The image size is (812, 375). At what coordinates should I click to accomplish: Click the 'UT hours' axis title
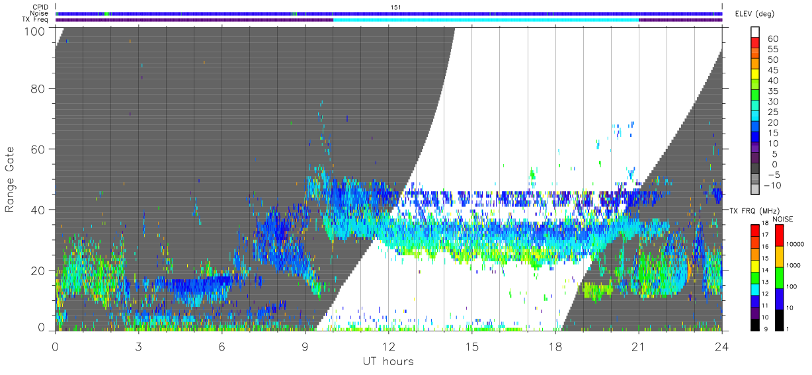coord(387,362)
